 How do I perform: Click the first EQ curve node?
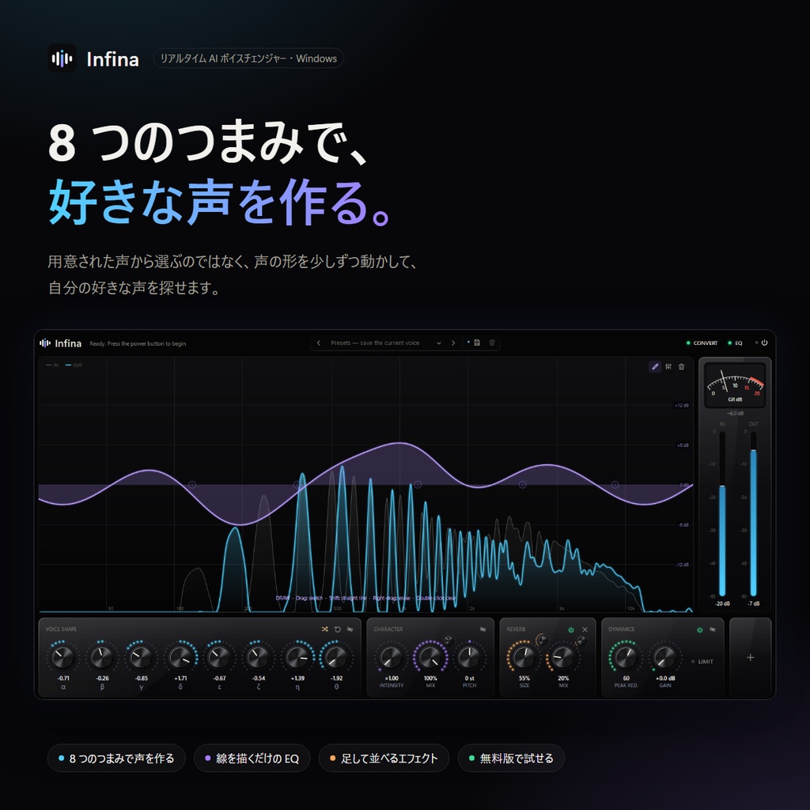192,485
